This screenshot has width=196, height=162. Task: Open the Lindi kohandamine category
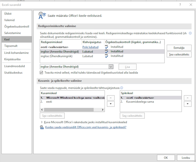pos(17,53)
